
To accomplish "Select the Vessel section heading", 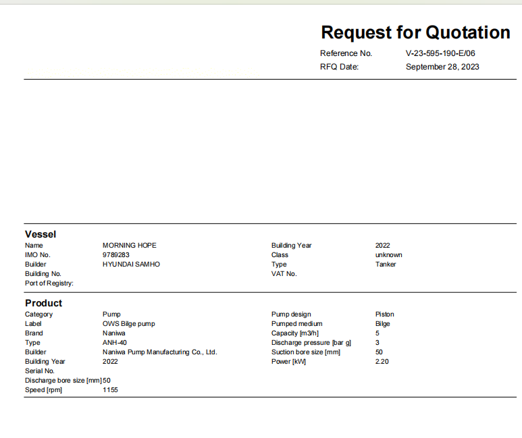I will 41,234.
